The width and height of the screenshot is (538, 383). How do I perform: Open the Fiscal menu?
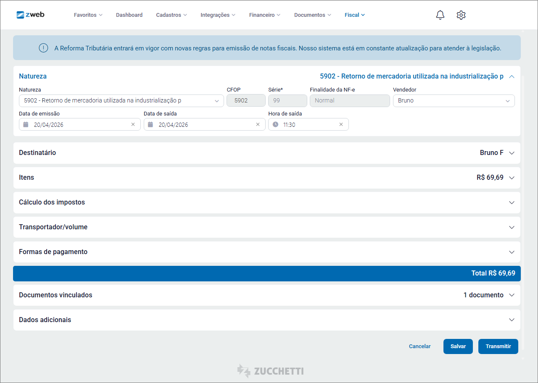point(354,15)
